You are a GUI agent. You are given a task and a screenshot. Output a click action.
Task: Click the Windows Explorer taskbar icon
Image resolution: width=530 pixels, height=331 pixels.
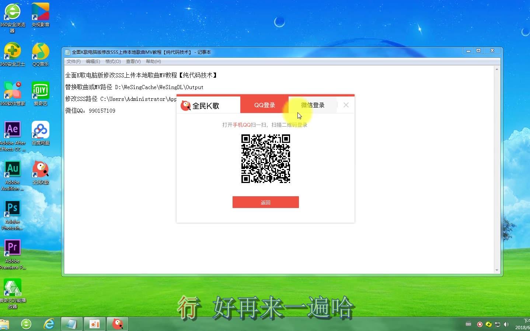pyautogui.click(x=4, y=325)
